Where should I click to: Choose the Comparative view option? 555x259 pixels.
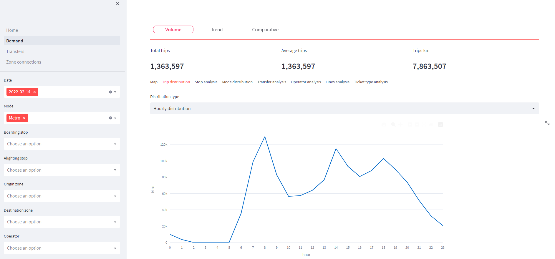tap(265, 30)
